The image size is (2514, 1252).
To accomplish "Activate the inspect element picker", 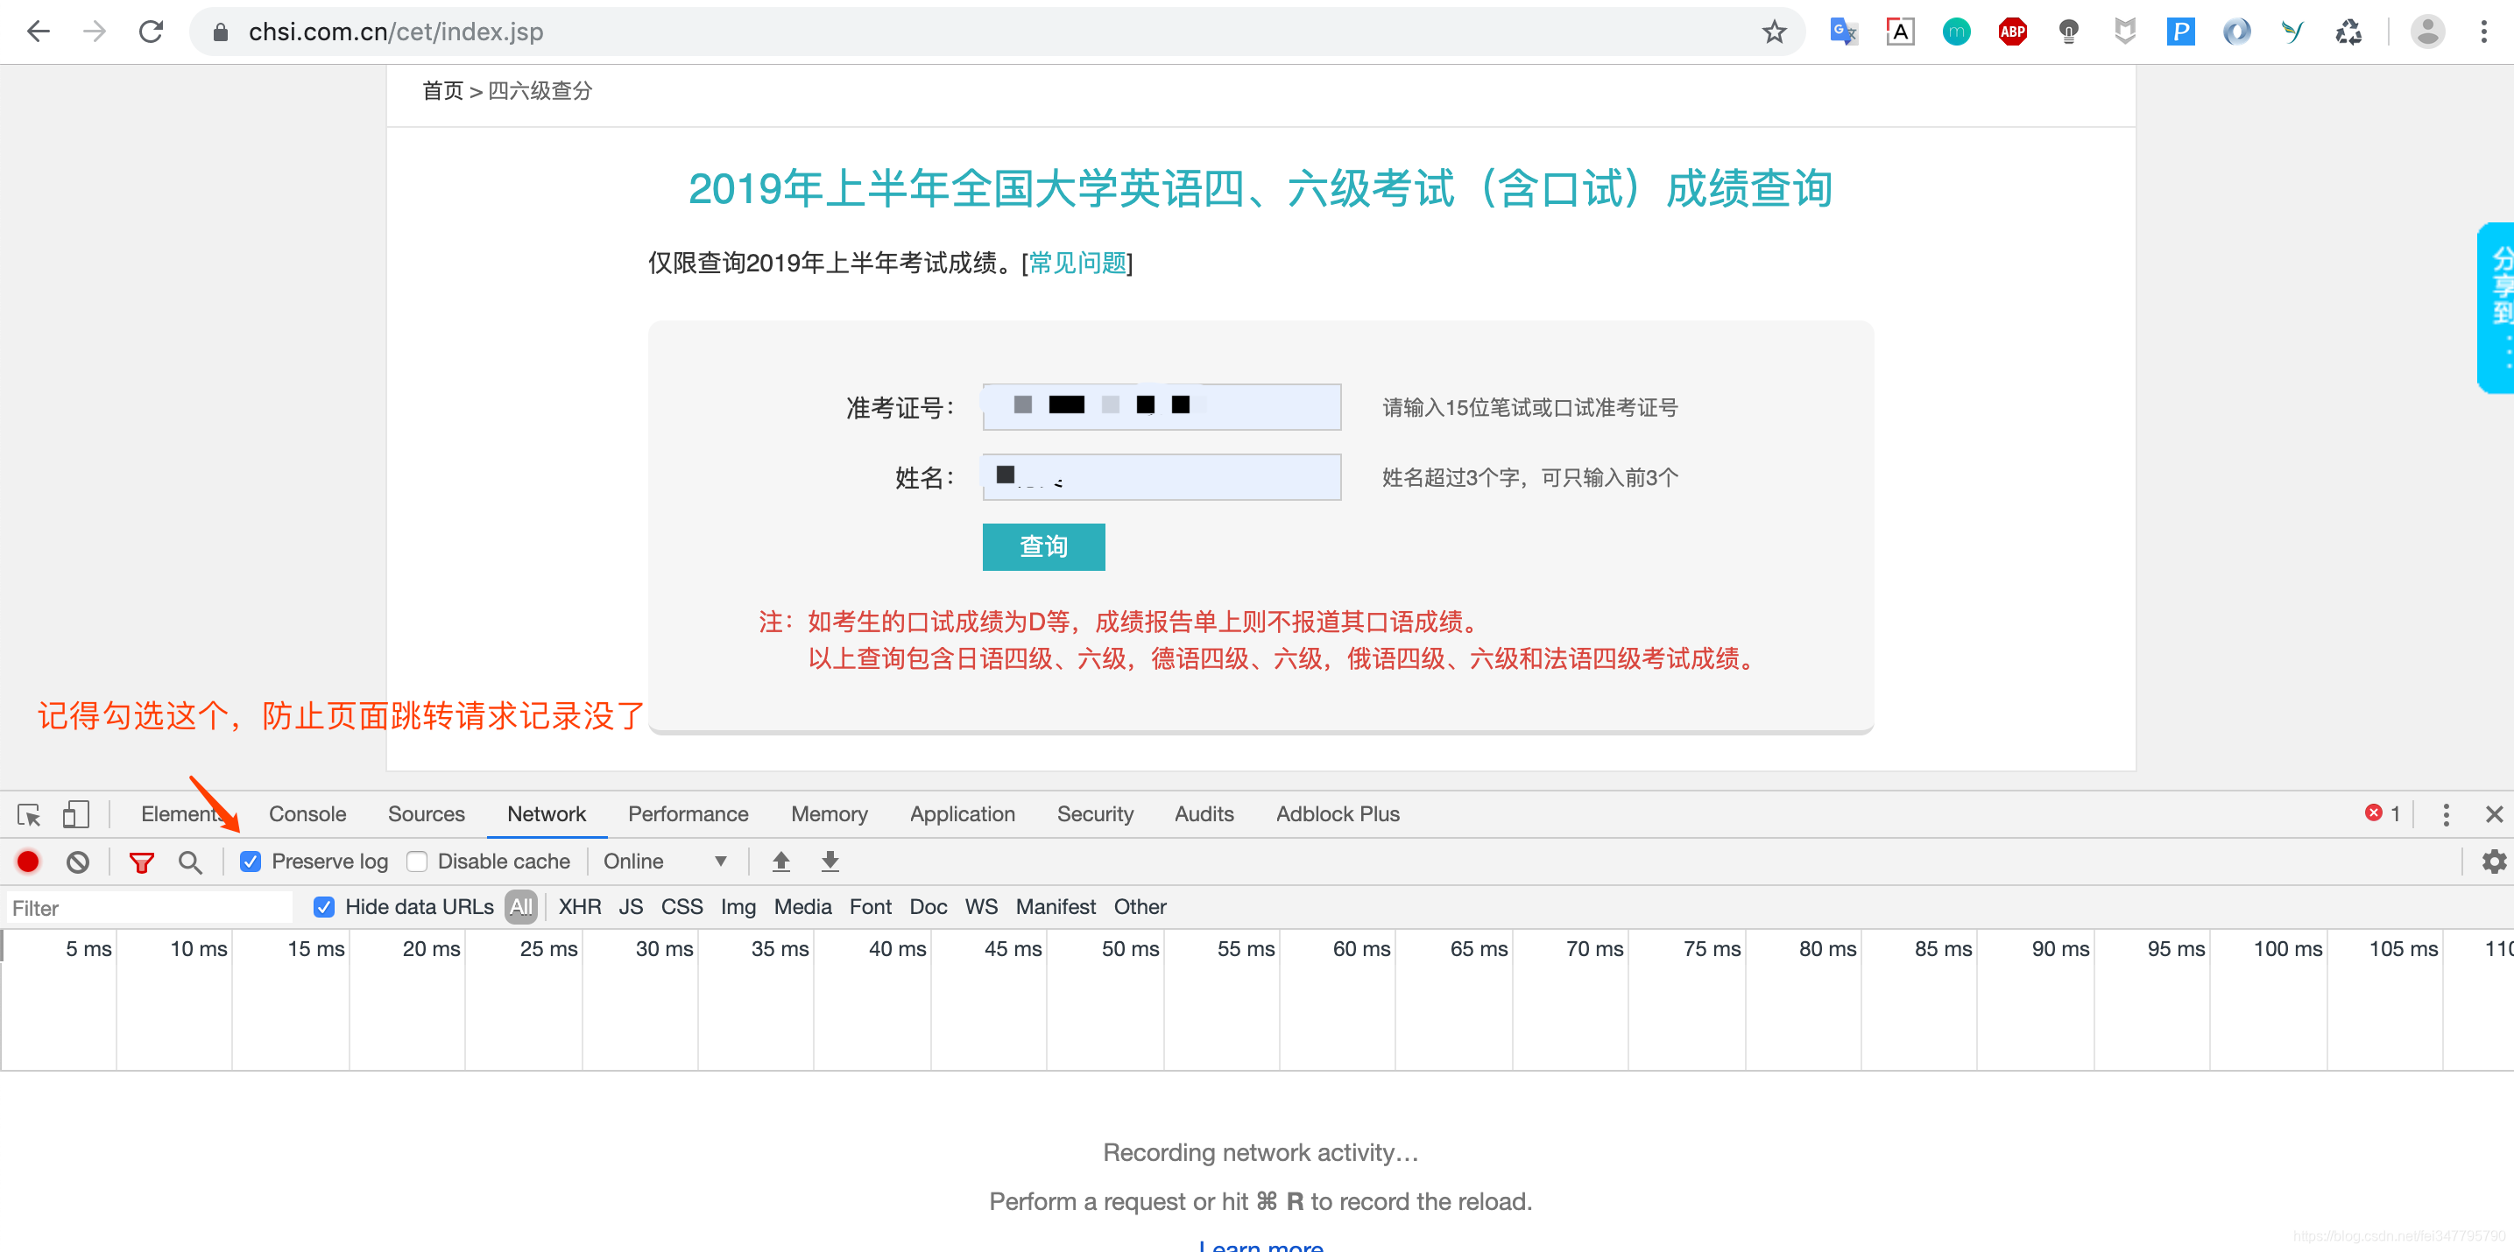I will pyautogui.click(x=27, y=814).
